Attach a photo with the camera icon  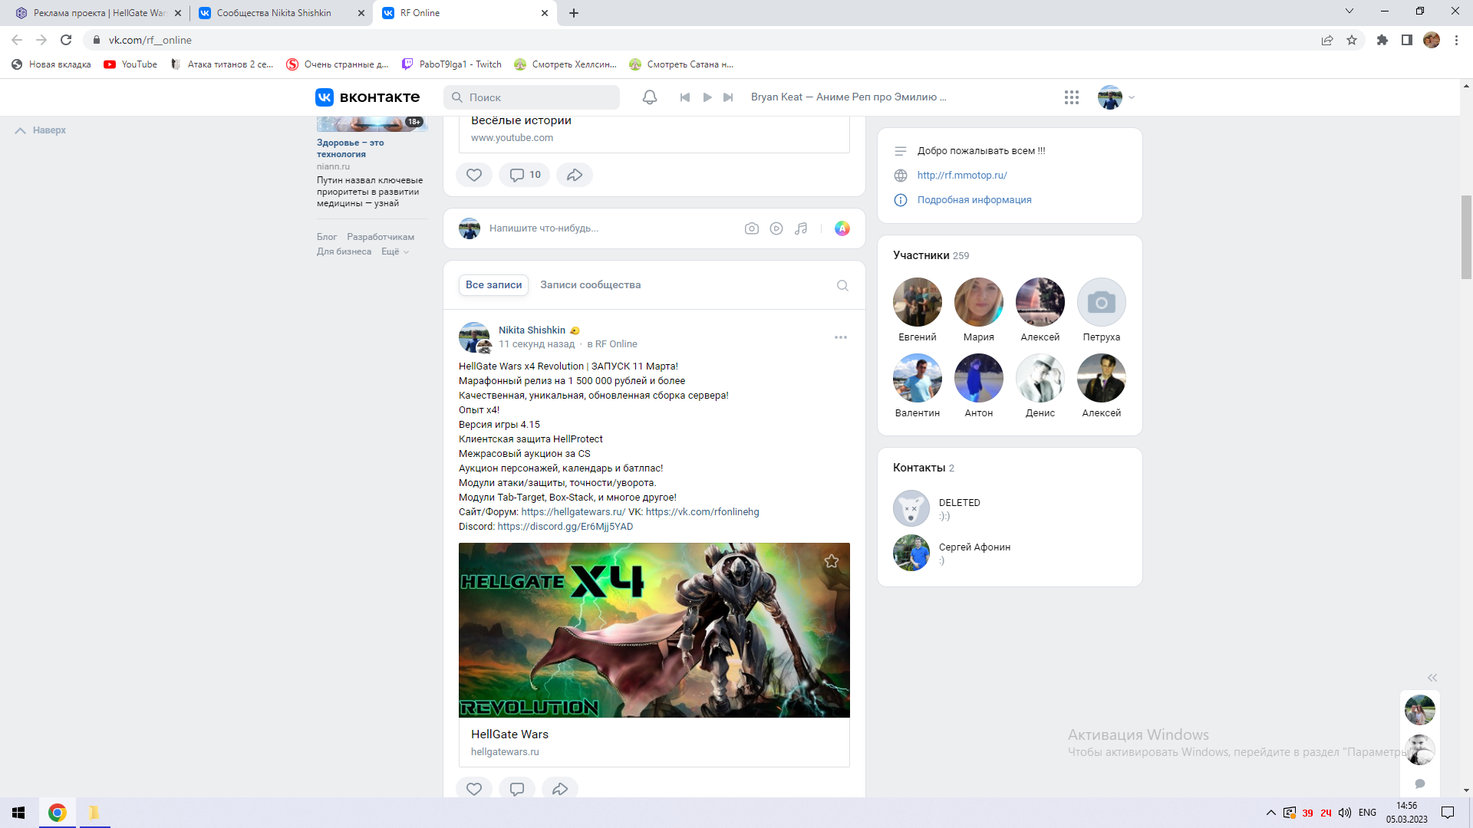tap(752, 228)
